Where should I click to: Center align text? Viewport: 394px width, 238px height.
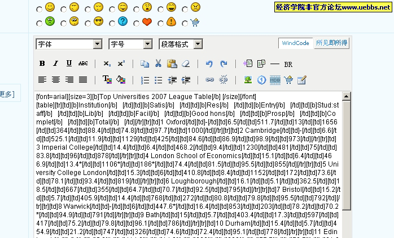(x=56, y=80)
